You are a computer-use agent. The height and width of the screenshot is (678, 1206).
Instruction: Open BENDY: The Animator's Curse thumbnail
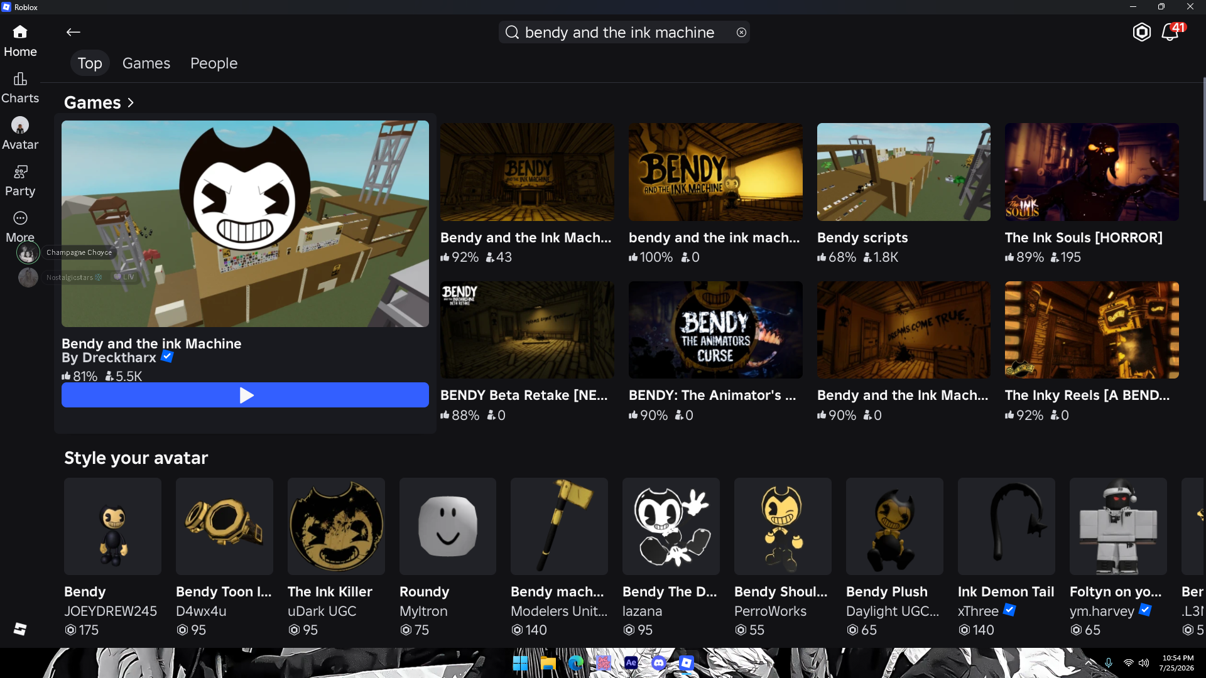pyautogui.click(x=715, y=330)
